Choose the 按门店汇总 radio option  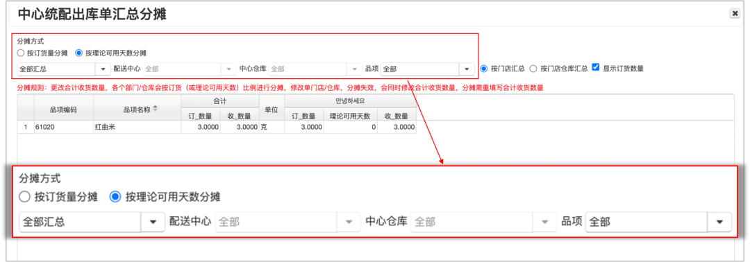483,68
